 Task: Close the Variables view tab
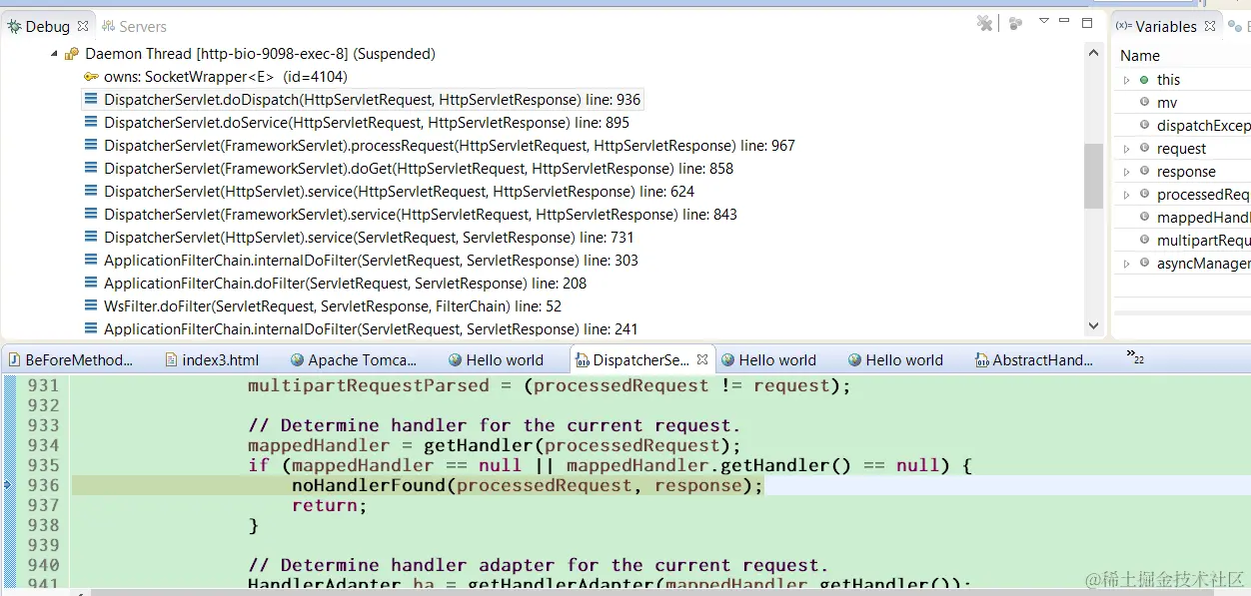(x=1210, y=26)
